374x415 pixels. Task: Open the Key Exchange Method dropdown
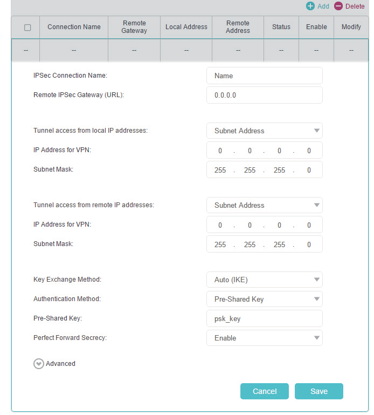click(x=264, y=280)
